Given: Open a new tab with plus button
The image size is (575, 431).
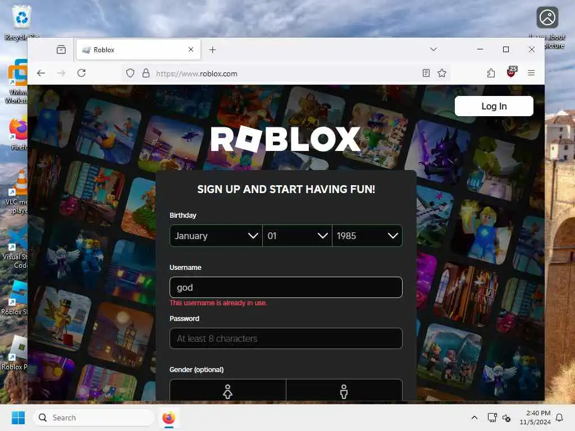Looking at the screenshot, I should point(212,49).
